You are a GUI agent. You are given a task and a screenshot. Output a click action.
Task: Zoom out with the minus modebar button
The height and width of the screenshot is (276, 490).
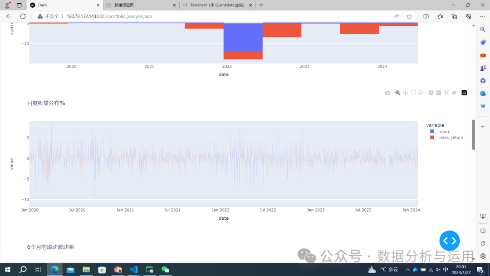pyautogui.click(x=439, y=93)
